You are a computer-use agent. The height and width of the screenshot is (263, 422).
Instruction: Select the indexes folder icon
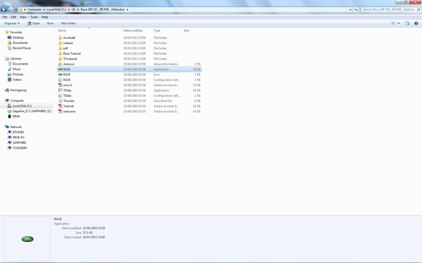point(60,43)
